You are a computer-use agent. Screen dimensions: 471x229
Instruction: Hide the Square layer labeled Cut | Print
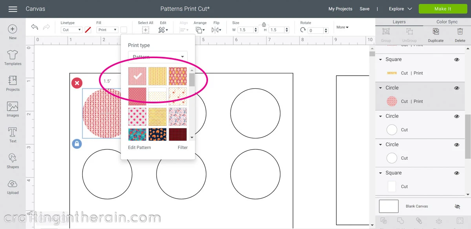click(456, 60)
